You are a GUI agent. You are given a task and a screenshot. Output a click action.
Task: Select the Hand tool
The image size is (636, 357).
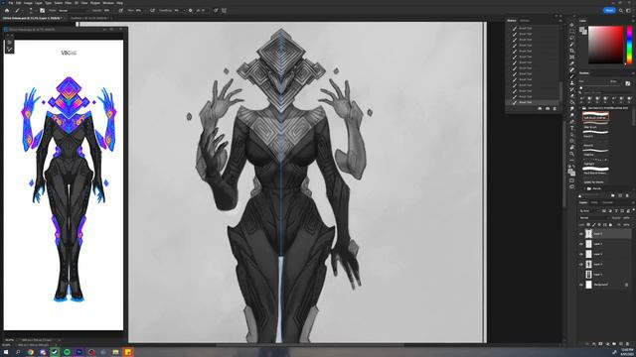click(x=572, y=148)
